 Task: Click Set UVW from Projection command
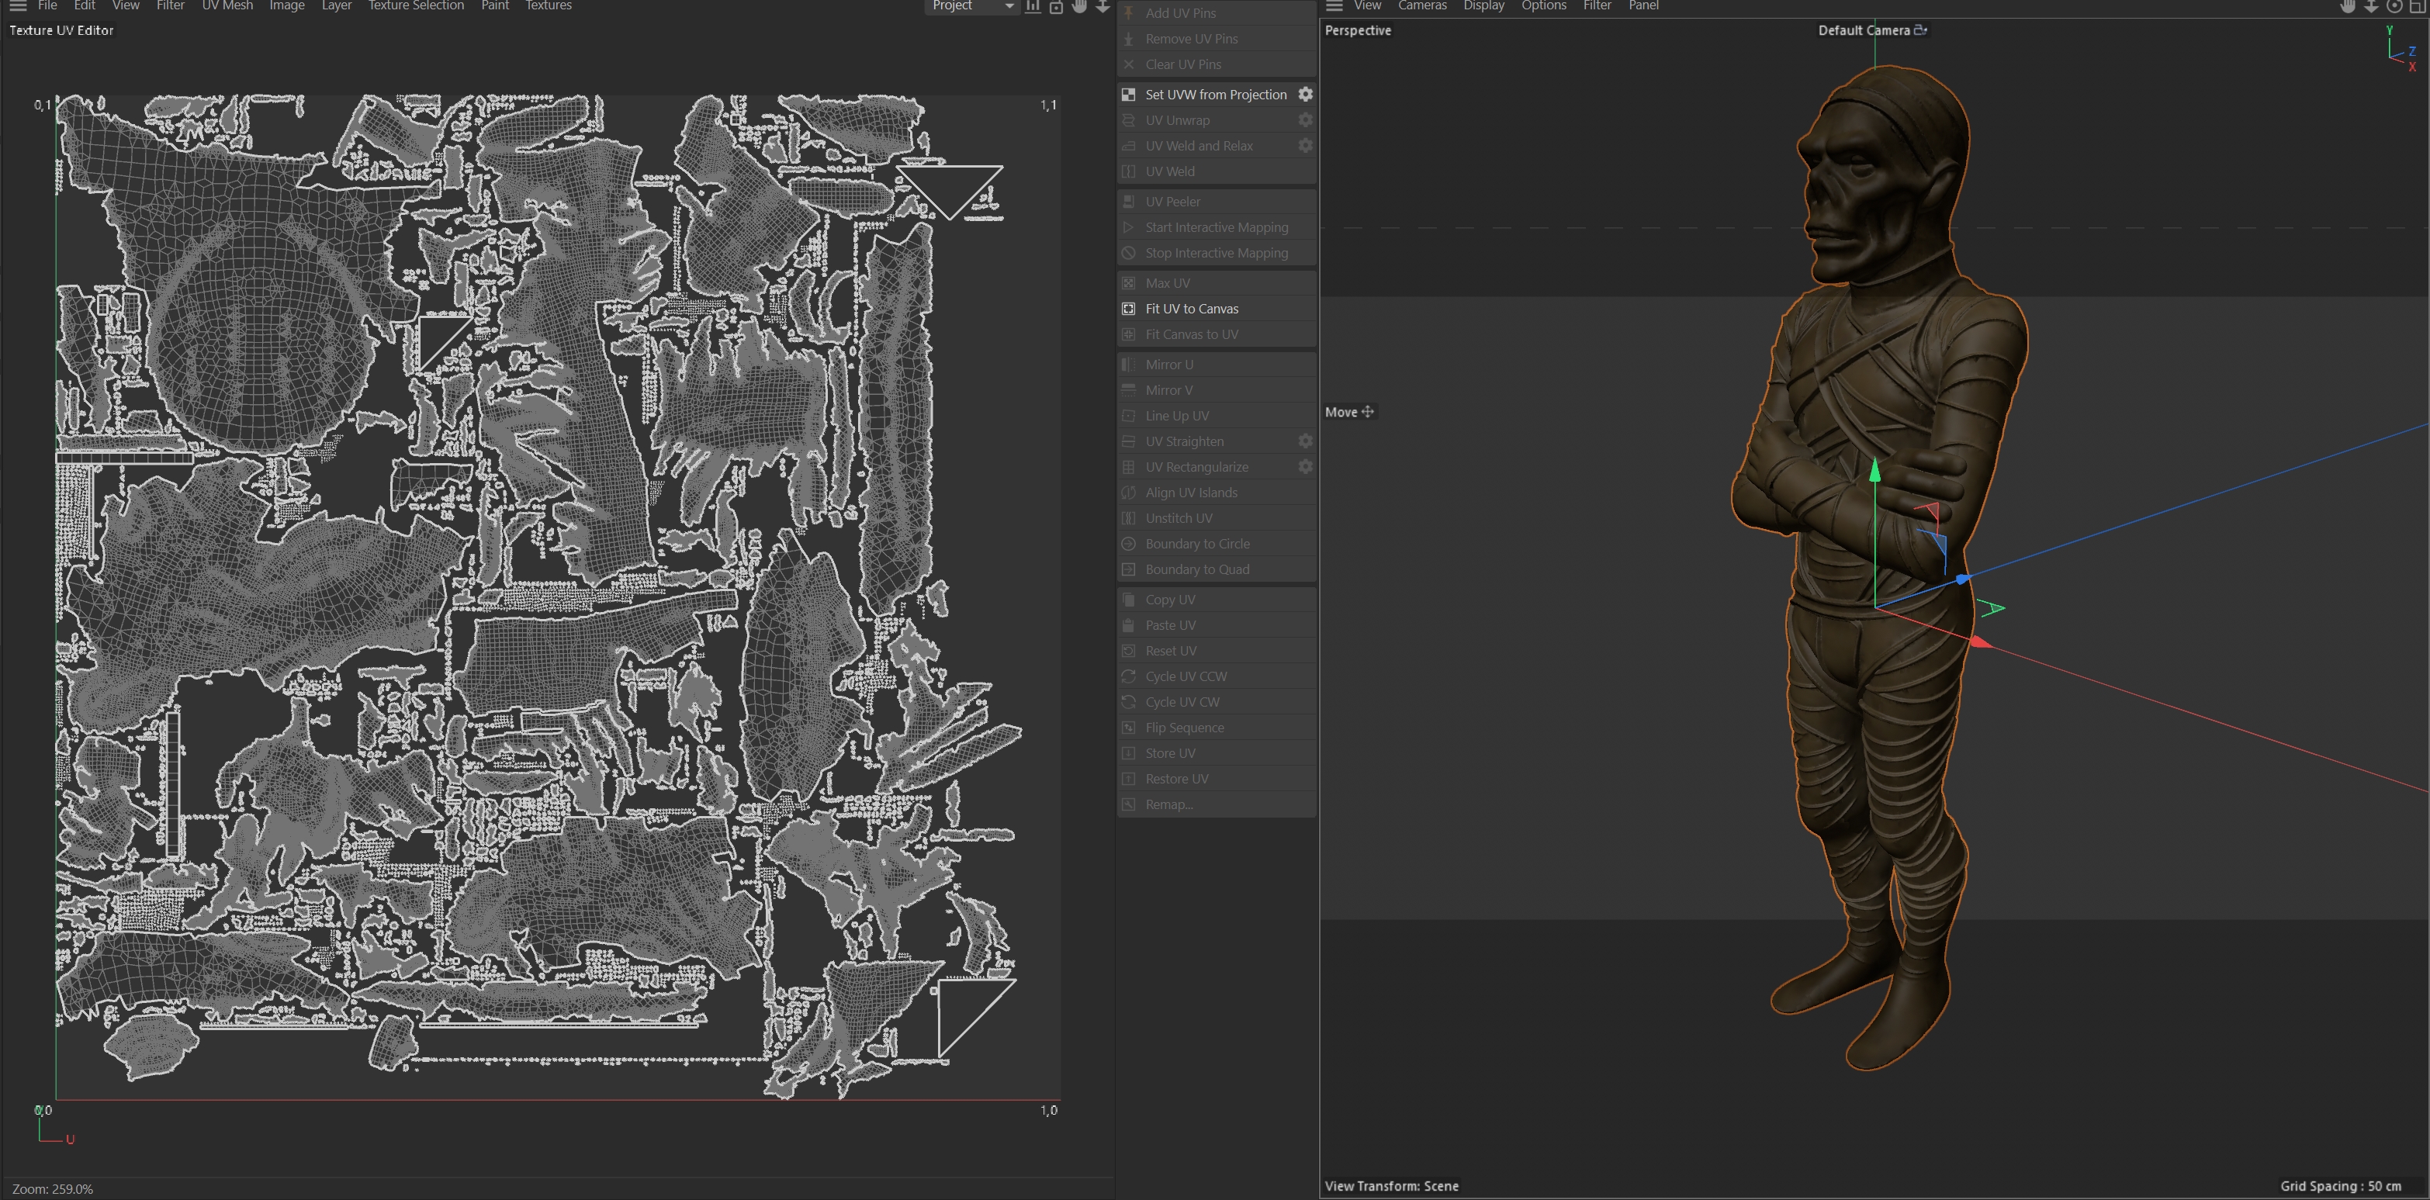(1215, 95)
